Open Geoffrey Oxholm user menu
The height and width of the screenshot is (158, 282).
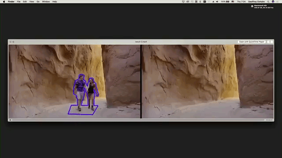(x=256, y=2)
